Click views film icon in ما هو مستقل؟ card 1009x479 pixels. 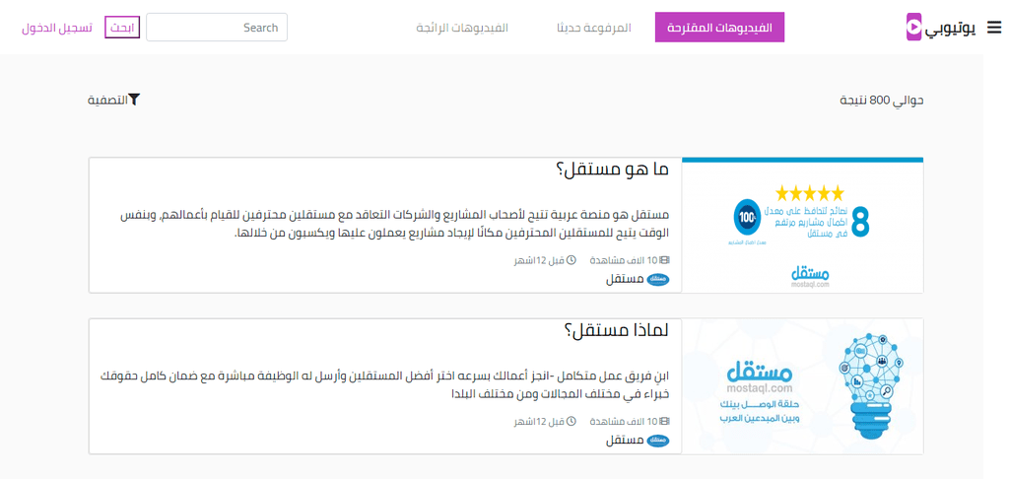[665, 261]
